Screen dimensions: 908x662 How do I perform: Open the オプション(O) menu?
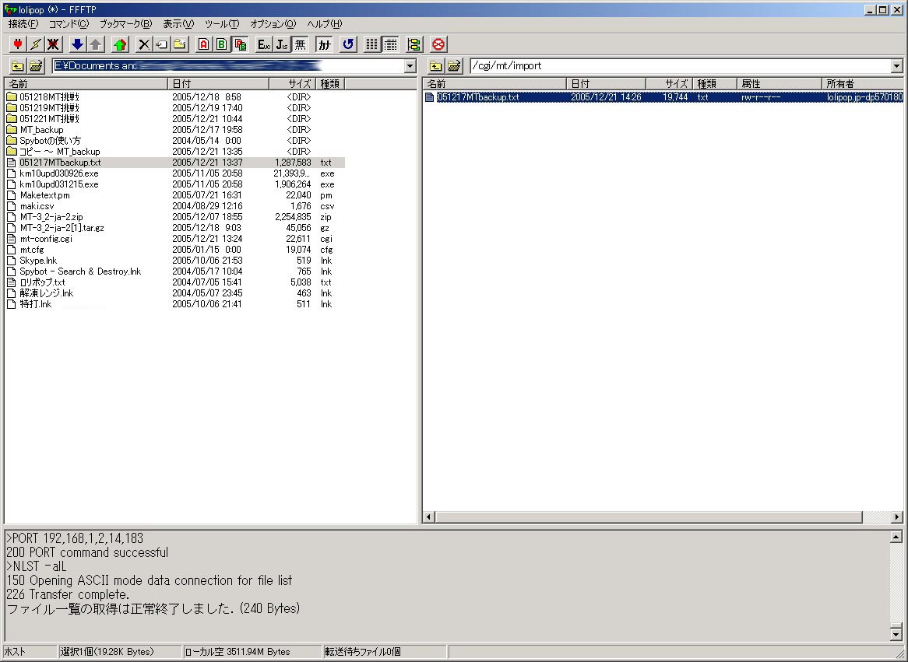(x=273, y=24)
